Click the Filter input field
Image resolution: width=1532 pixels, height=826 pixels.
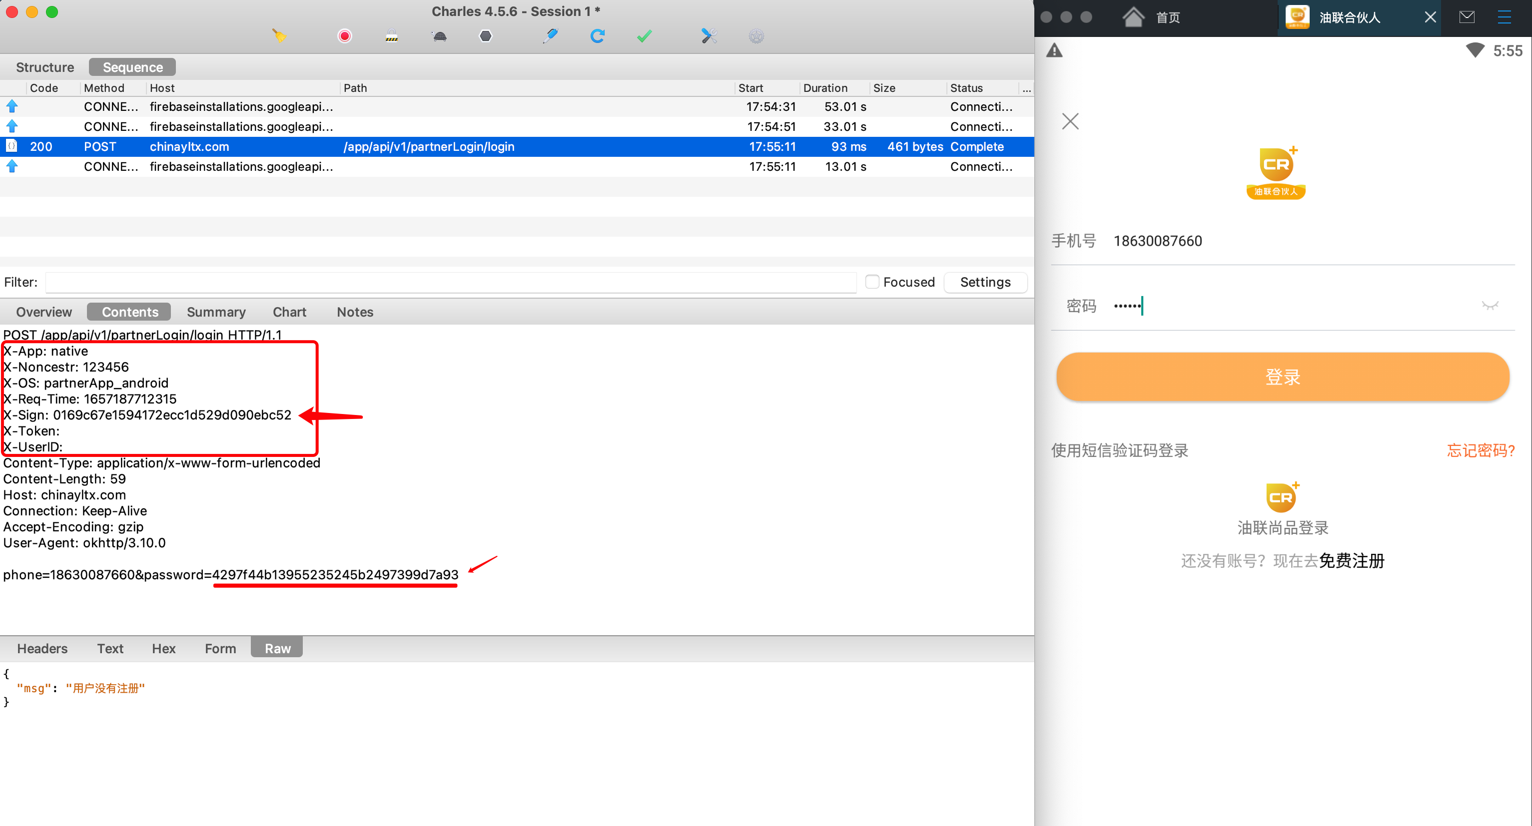coord(451,282)
